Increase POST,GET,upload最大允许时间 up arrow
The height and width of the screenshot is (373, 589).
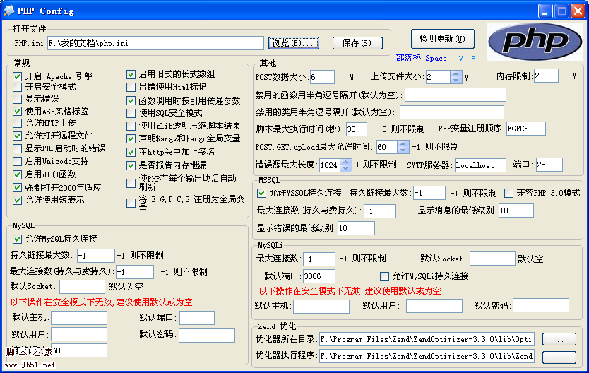pyautogui.click(x=403, y=143)
